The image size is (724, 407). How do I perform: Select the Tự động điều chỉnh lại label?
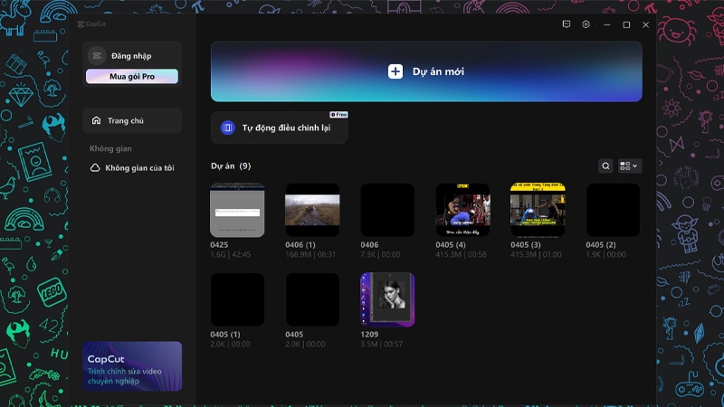pyautogui.click(x=286, y=128)
